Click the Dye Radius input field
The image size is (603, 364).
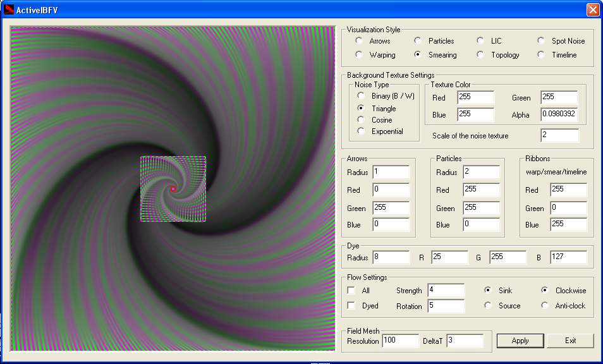coord(391,258)
